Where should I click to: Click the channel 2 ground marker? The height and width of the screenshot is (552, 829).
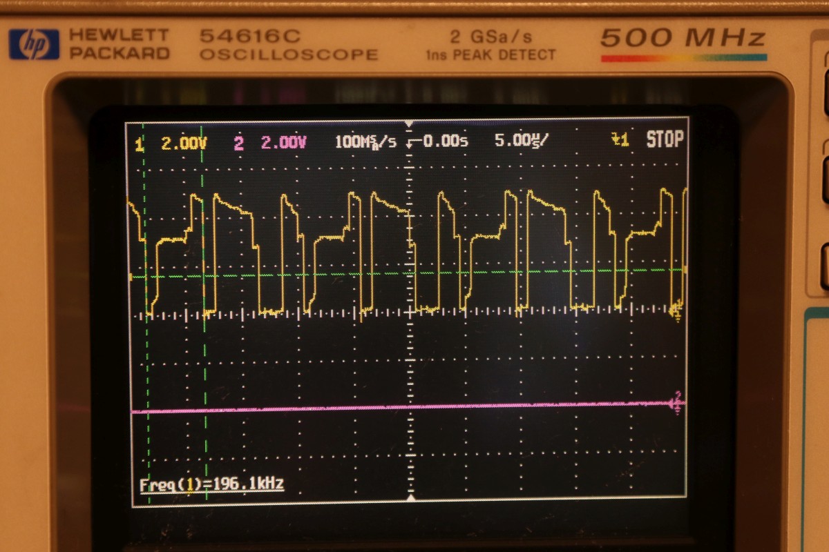(677, 404)
